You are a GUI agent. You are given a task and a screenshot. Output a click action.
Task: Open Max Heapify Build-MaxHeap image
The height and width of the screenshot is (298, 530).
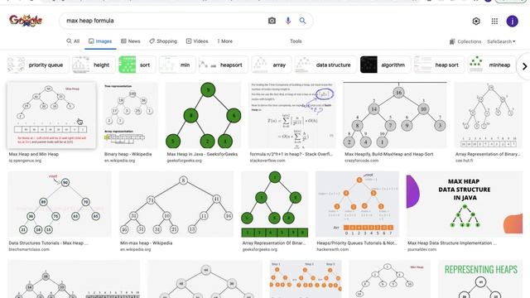point(395,115)
